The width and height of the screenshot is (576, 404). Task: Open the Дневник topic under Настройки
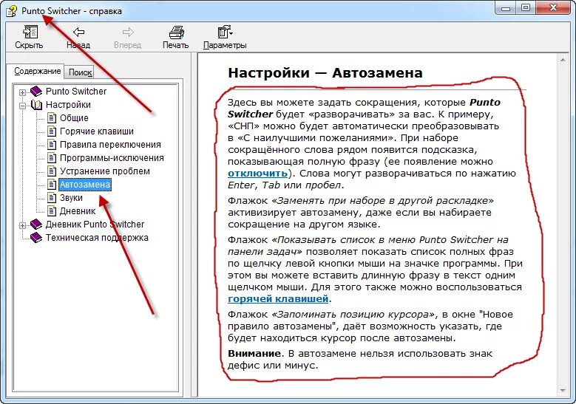point(78,211)
